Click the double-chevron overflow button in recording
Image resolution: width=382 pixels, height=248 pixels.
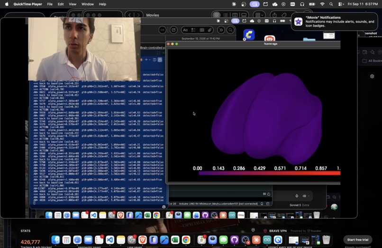(221, 30)
